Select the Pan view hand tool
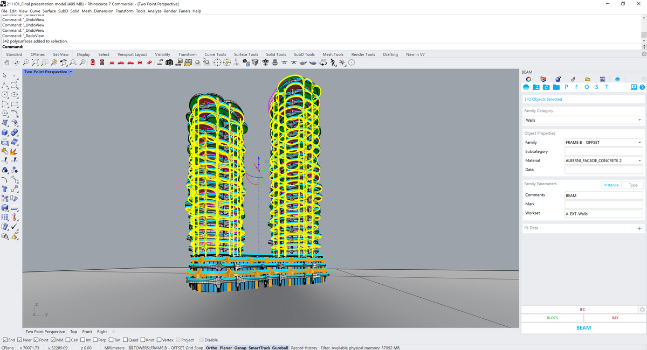This screenshot has width=647, height=350. 6,62
